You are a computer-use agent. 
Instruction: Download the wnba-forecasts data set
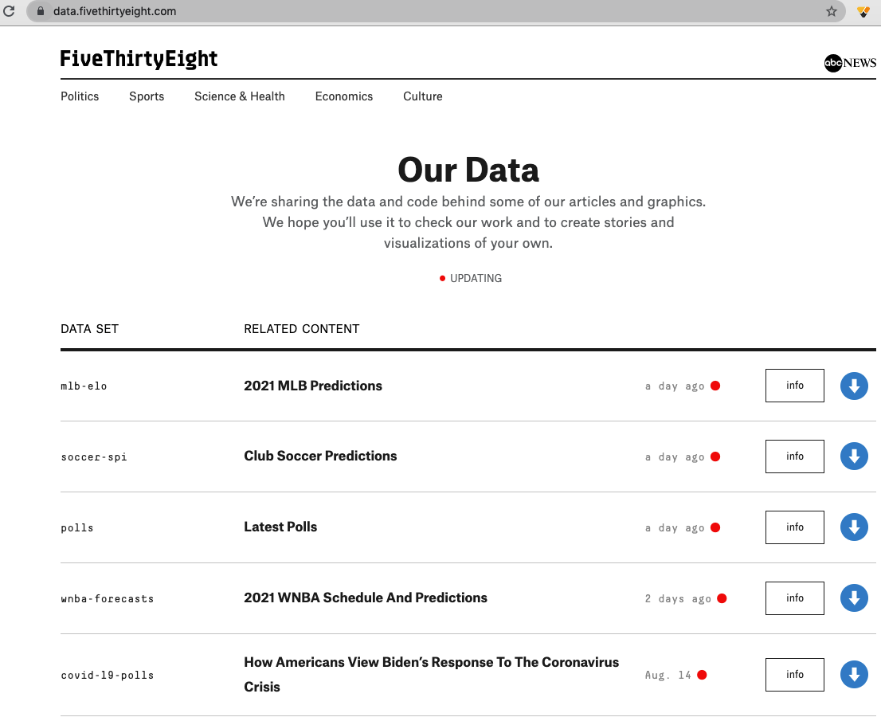click(854, 598)
